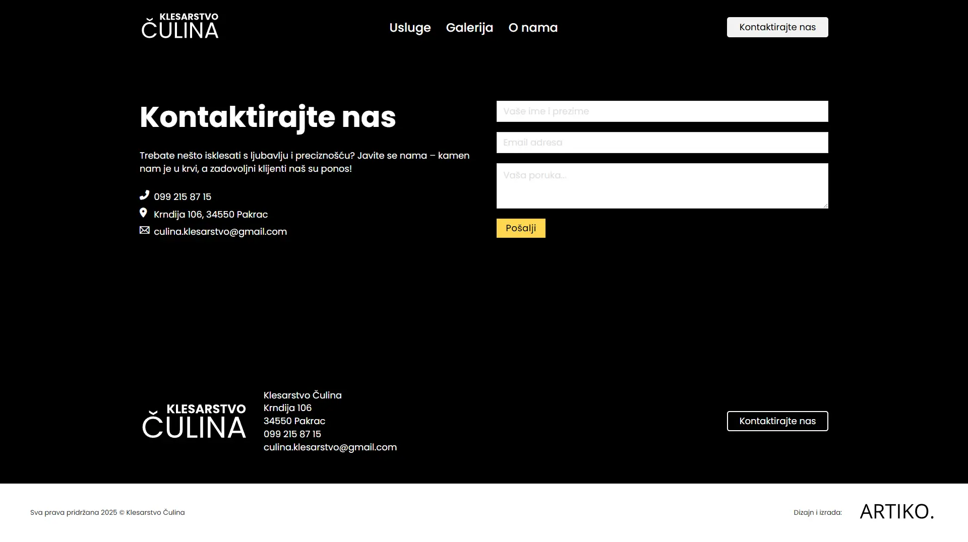Click the map pin icon beside address
Screen dimensions: 968x542
(144, 213)
